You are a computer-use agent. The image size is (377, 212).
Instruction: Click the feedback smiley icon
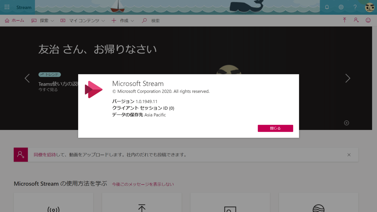368,20
